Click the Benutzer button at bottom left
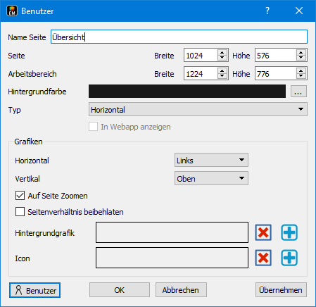 point(34,290)
